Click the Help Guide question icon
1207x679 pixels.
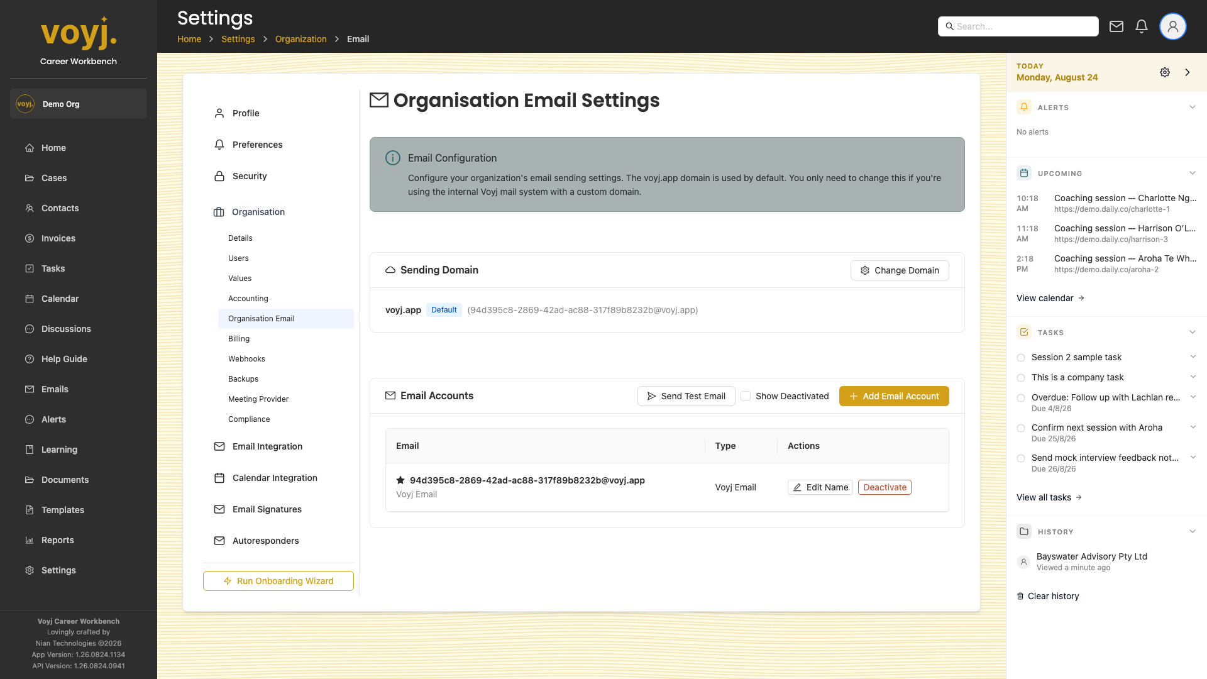[x=30, y=359]
